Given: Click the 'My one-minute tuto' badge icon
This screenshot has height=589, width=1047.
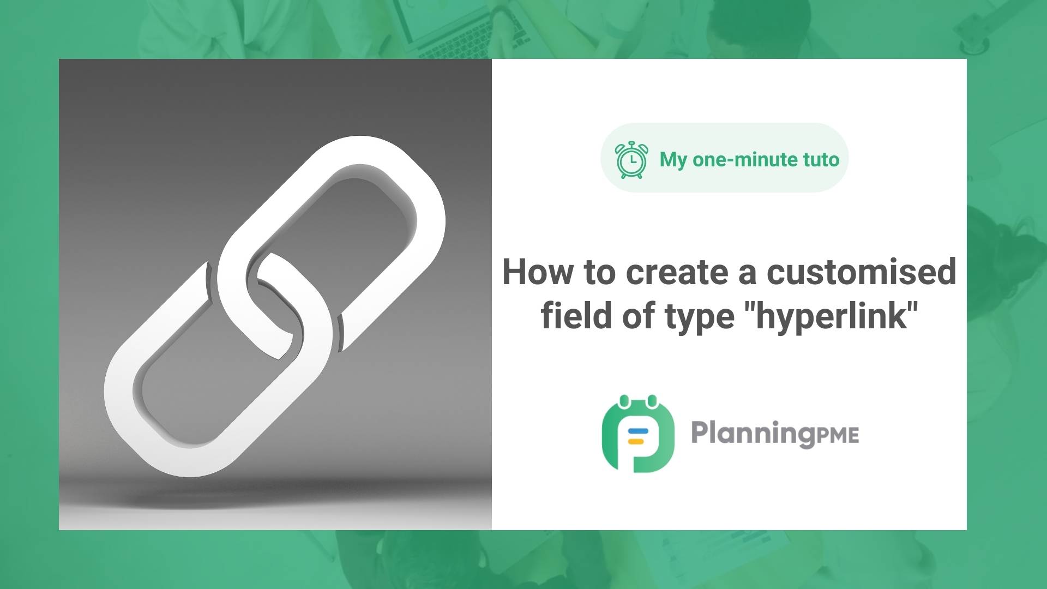Looking at the screenshot, I should pos(633,160).
